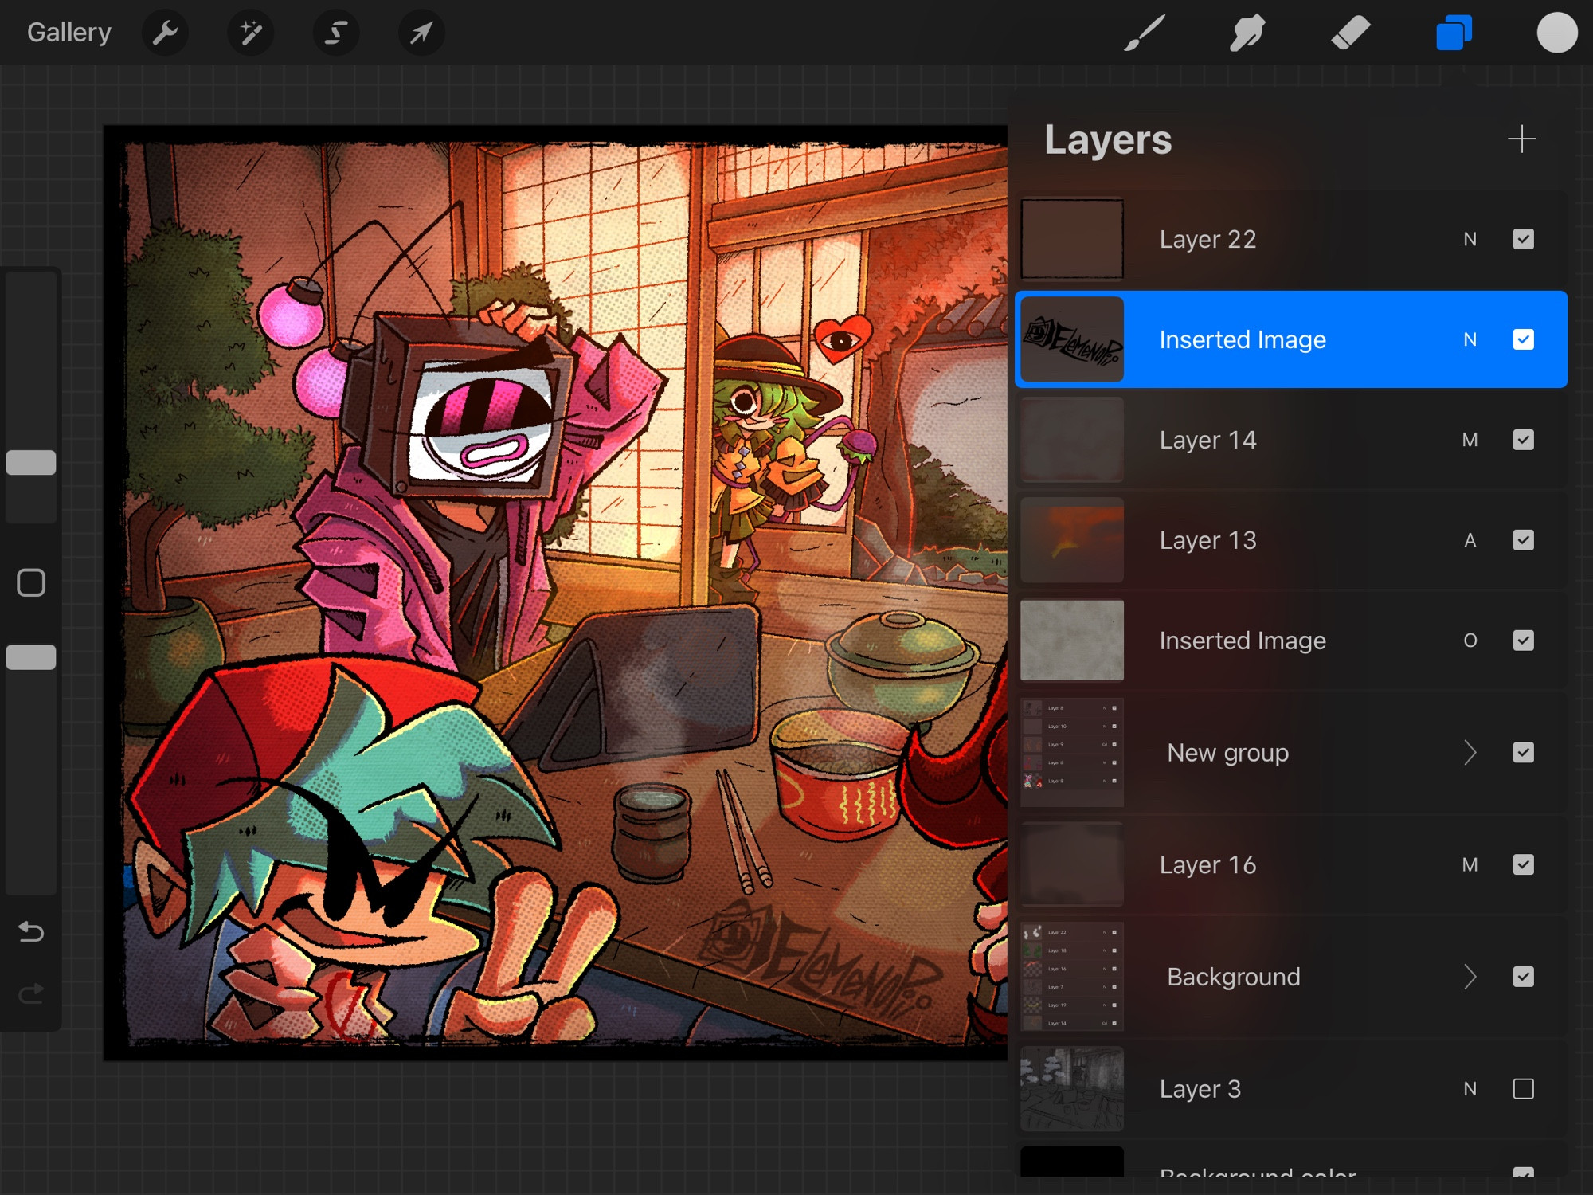The image size is (1593, 1195).
Task: Open blend mode N for Layer 22
Action: [x=1470, y=239]
